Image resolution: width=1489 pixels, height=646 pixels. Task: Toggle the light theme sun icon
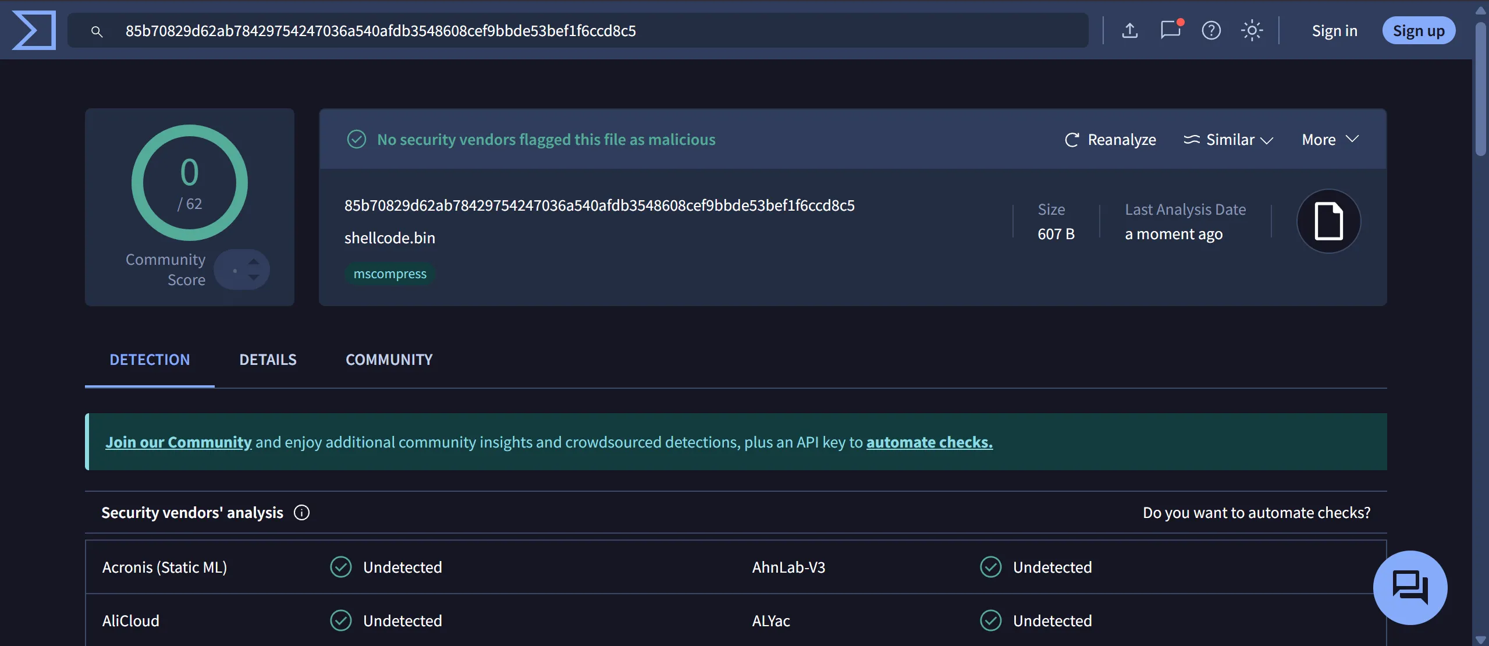(1252, 30)
